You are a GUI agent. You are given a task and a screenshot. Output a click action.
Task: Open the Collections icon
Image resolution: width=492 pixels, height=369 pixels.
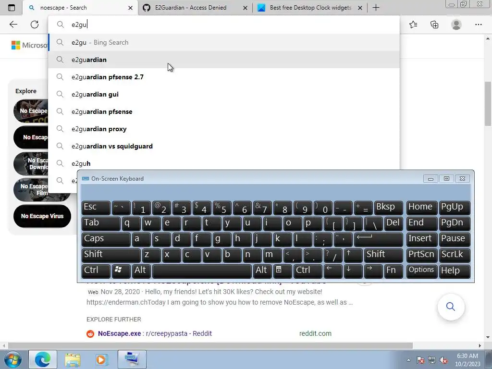tap(434, 25)
